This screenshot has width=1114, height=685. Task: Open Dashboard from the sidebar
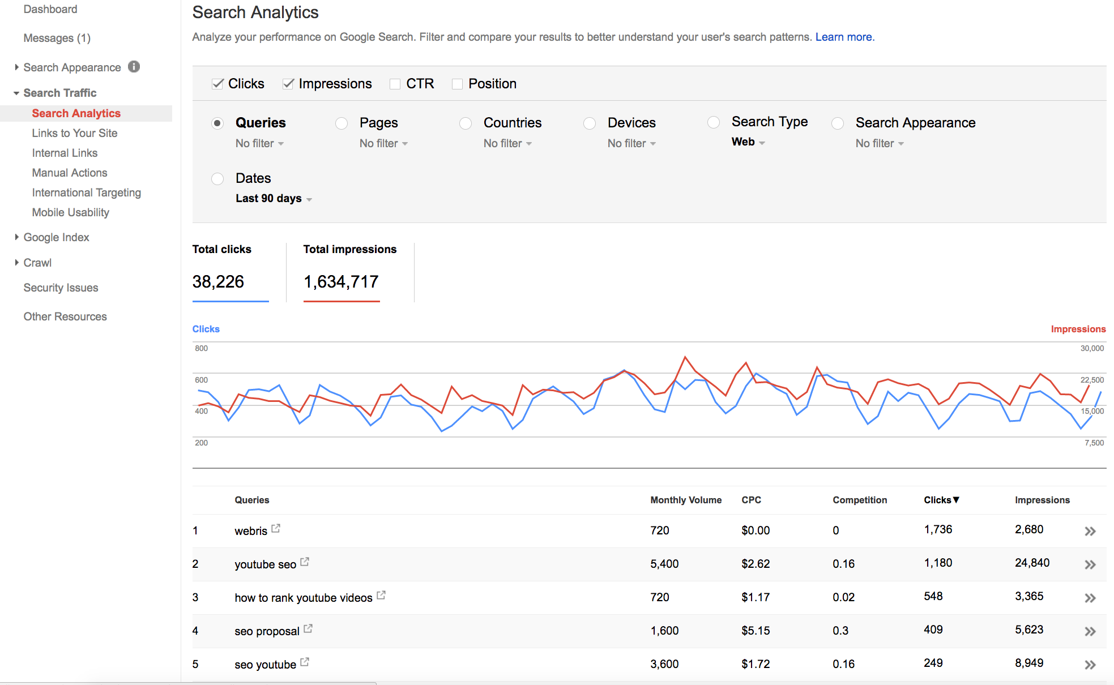point(50,9)
